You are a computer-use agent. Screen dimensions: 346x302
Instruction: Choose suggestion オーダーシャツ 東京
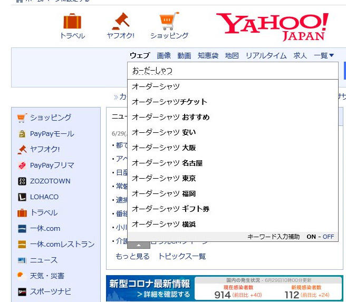(x=233, y=178)
